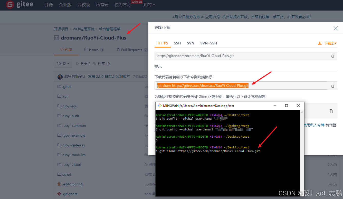Open the ruoyi-auth folder
343x199 pixels.
click(x=71, y=116)
